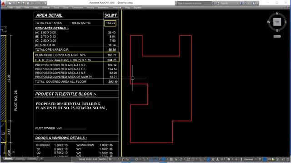
Task: Switch to the Model tab
Action: (x=8, y=158)
